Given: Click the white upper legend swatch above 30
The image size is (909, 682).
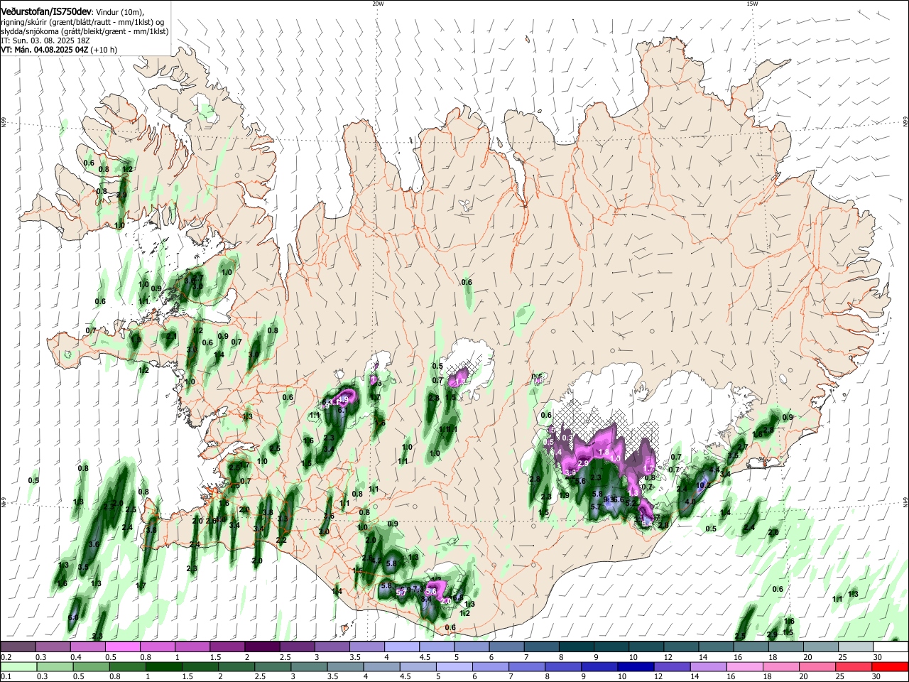Looking at the screenshot, I should pos(891,646).
